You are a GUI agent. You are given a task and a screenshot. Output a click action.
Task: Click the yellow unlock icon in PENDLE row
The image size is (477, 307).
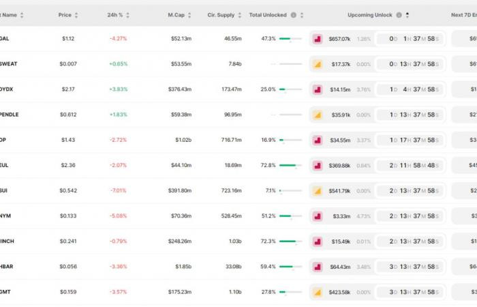[x=318, y=115]
